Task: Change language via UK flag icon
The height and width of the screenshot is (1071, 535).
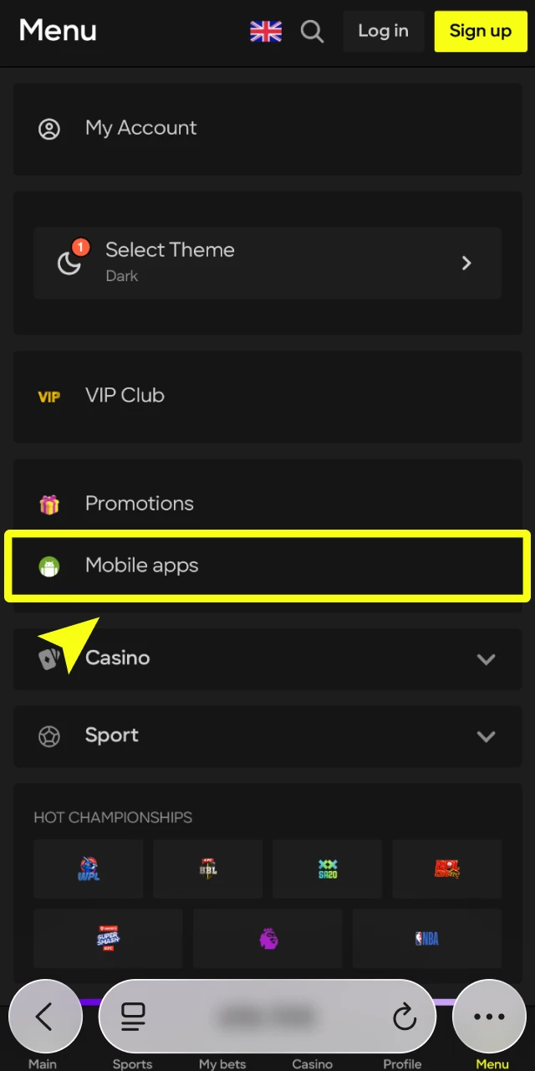Action: point(266,32)
